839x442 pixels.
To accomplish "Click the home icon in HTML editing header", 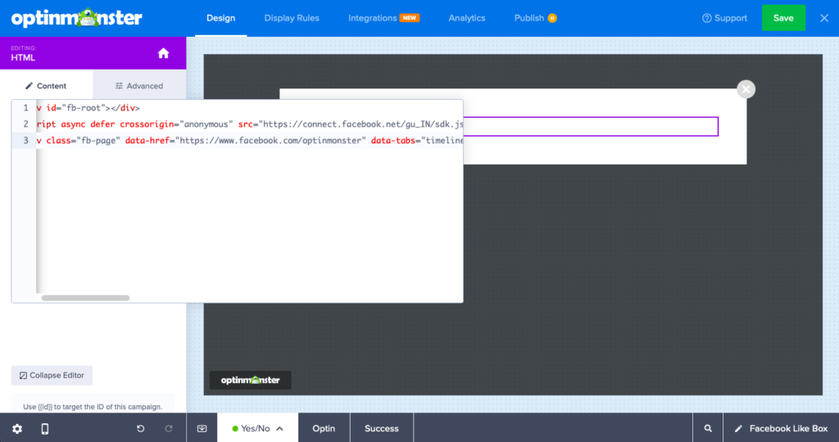I will click(x=163, y=53).
